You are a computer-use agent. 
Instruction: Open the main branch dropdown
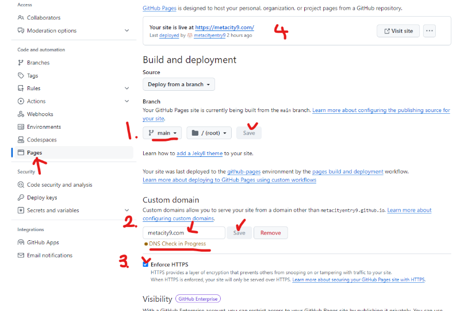click(163, 133)
